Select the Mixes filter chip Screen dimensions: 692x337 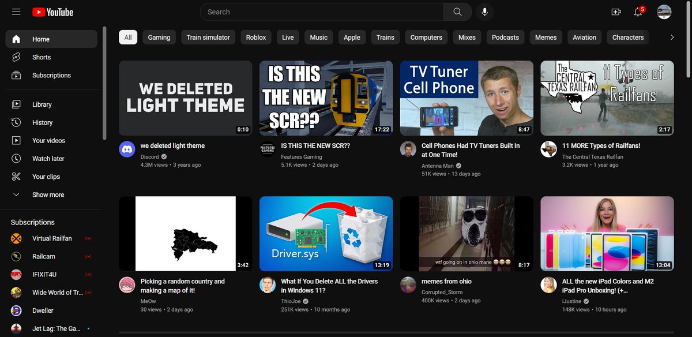pos(467,38)
